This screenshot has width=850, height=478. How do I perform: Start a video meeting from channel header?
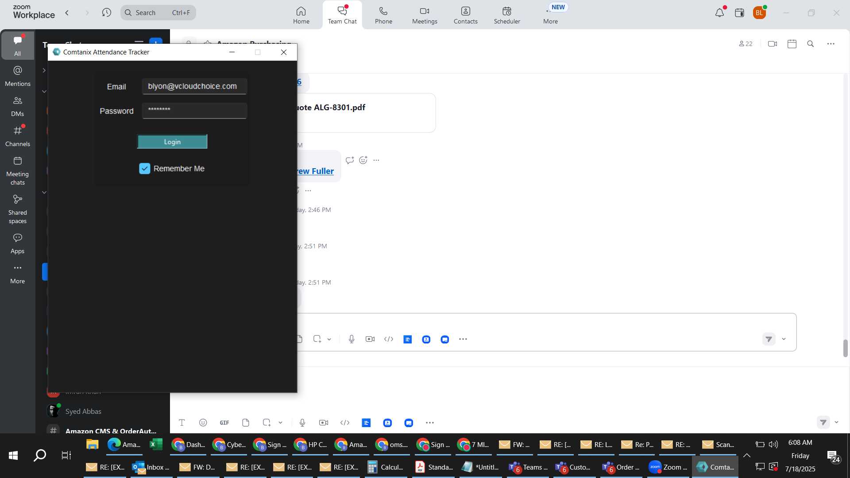coord(773,44)
